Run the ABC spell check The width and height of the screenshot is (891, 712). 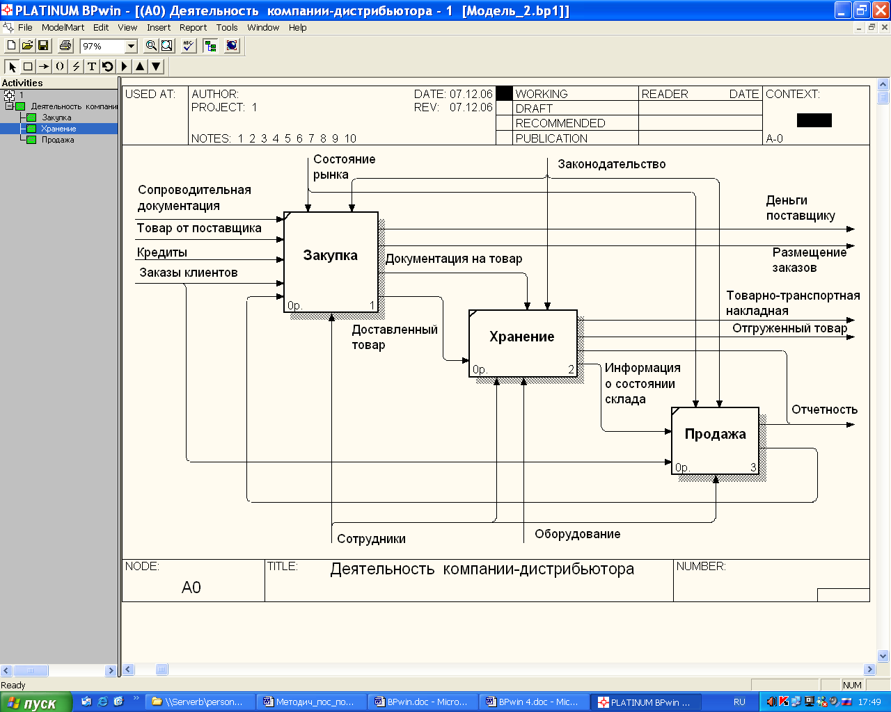(x=188, y=46)
